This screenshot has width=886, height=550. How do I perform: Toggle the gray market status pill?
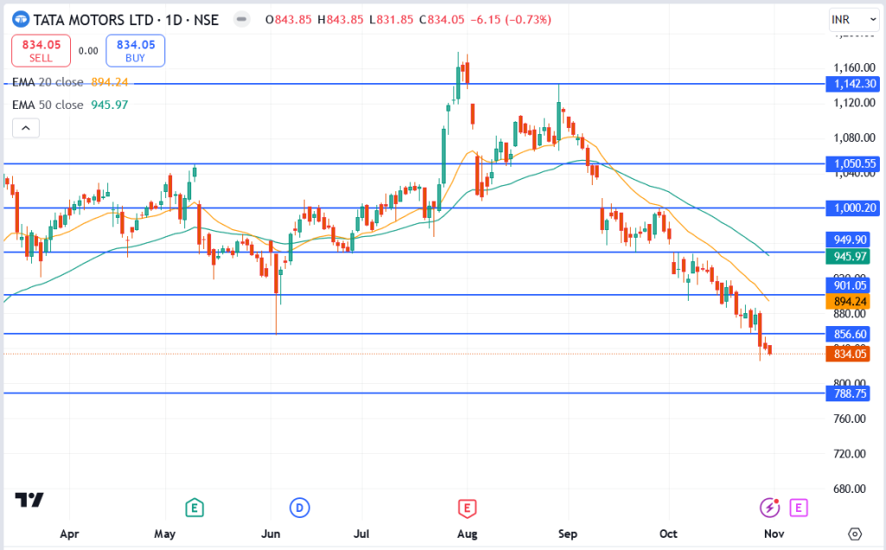pyautogui.click(x=241, y=19)
